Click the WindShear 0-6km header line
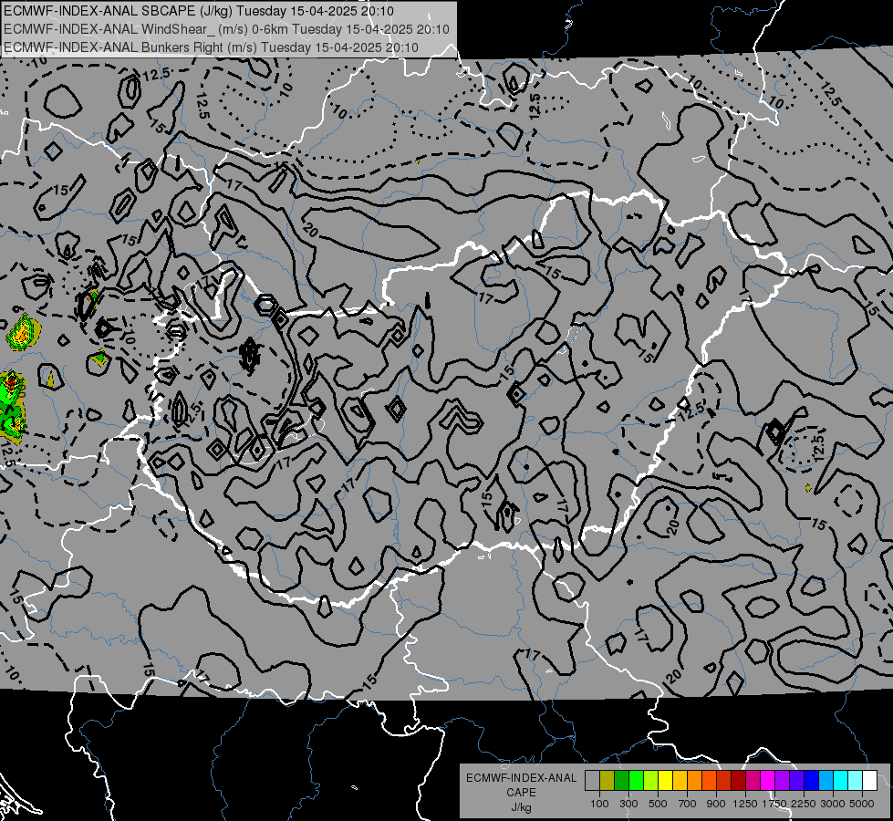Viewport: 893px width, 821px height. click(226, 29)
